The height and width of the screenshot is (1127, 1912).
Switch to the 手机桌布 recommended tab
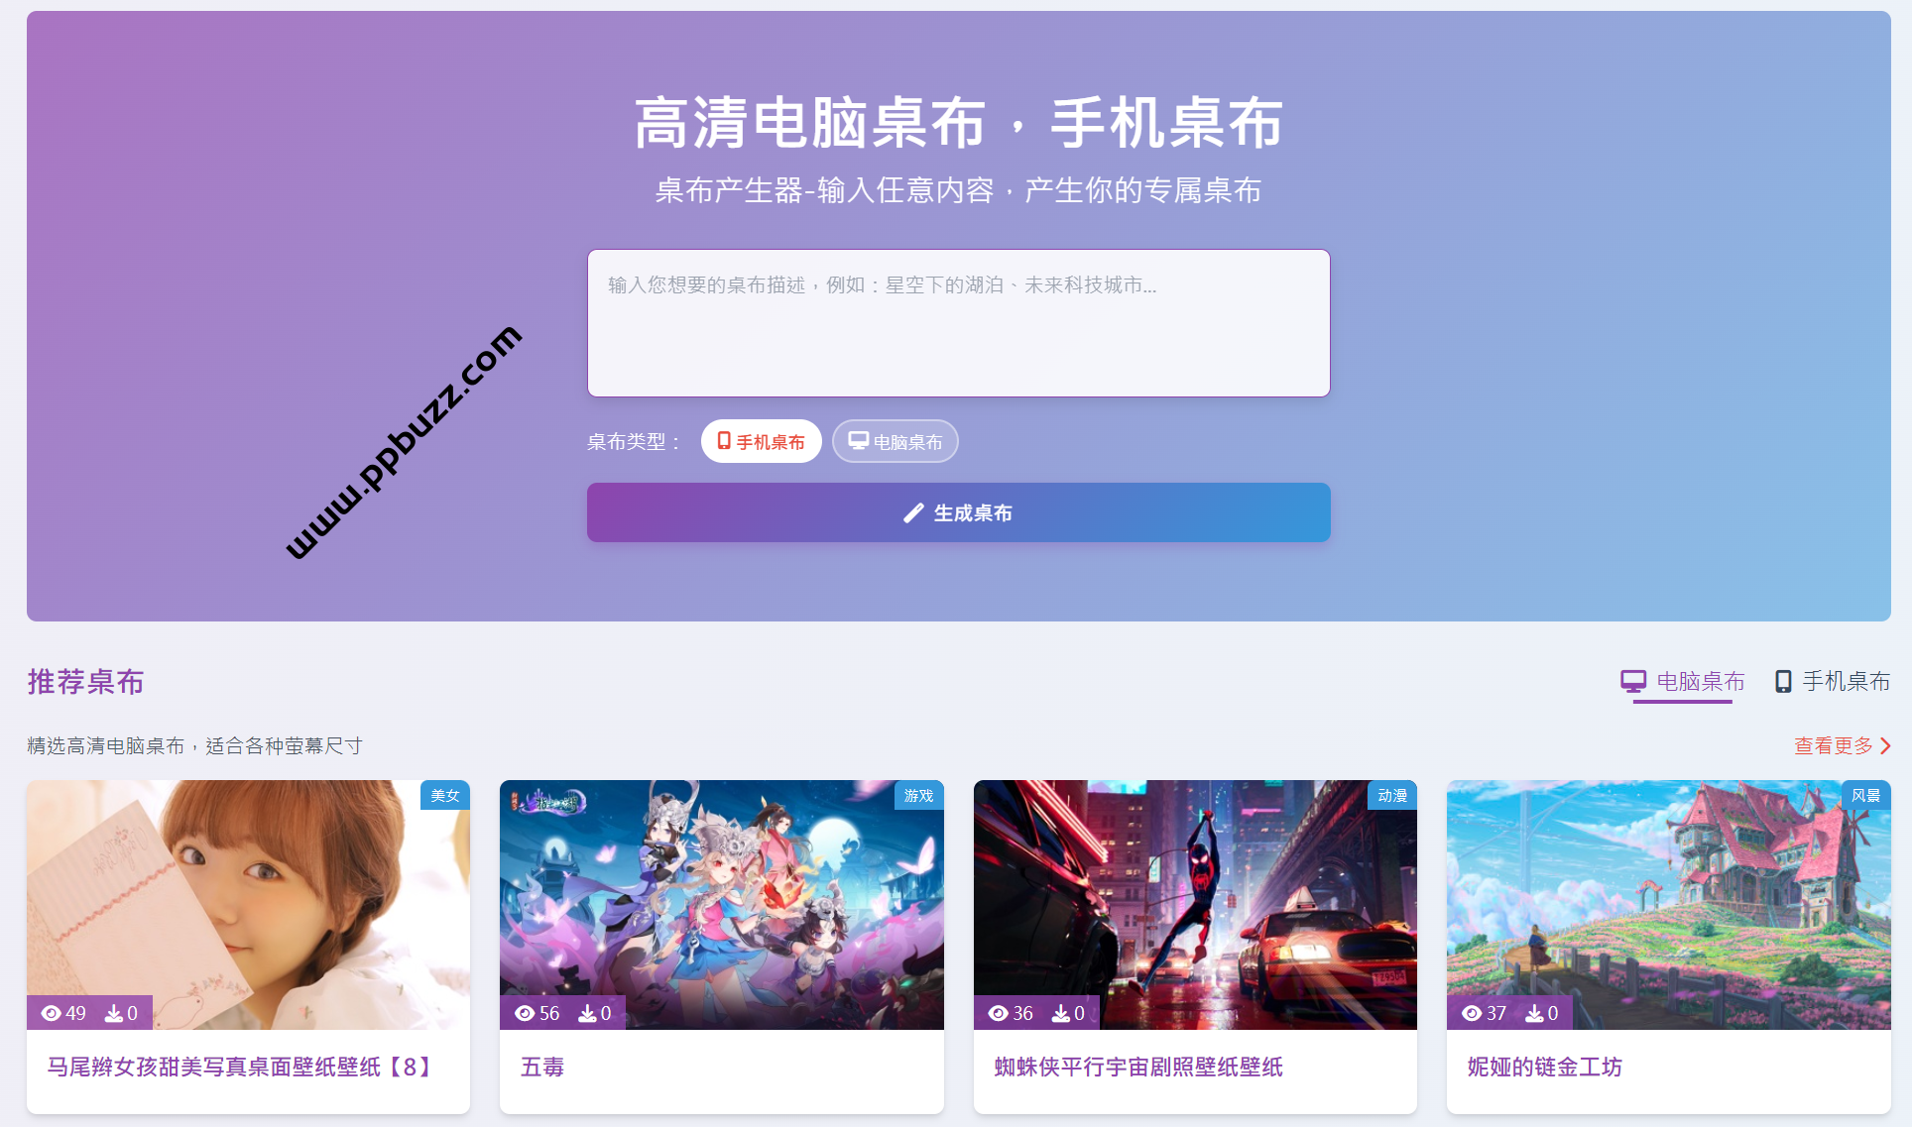[1833, 682]
